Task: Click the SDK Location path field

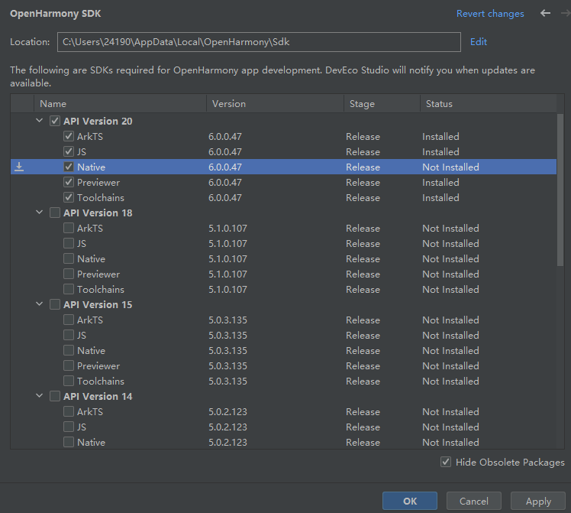Action: point(259,42)
